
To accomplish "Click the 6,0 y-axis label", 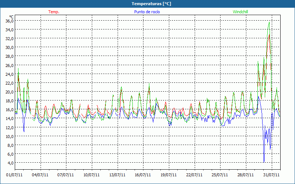I will 10,154.
